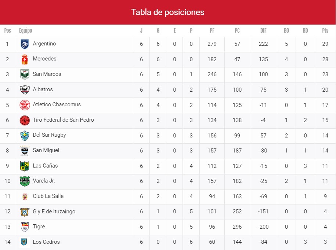Select the San Marcos green crest
Image resolution: width=336 pixels, height=250 pixels.
coord(25,74)
